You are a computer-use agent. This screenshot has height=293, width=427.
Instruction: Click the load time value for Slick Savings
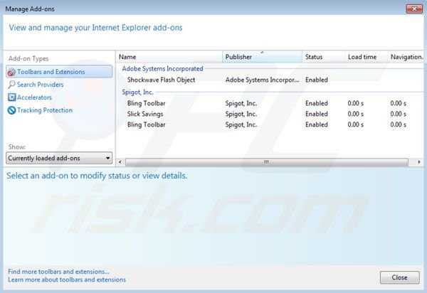[355, 114]
